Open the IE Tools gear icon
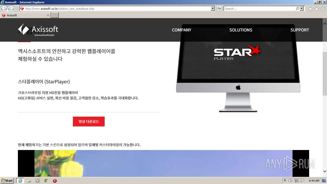The height and width of the screenshot is (184, 327). [x=323, y=9]
